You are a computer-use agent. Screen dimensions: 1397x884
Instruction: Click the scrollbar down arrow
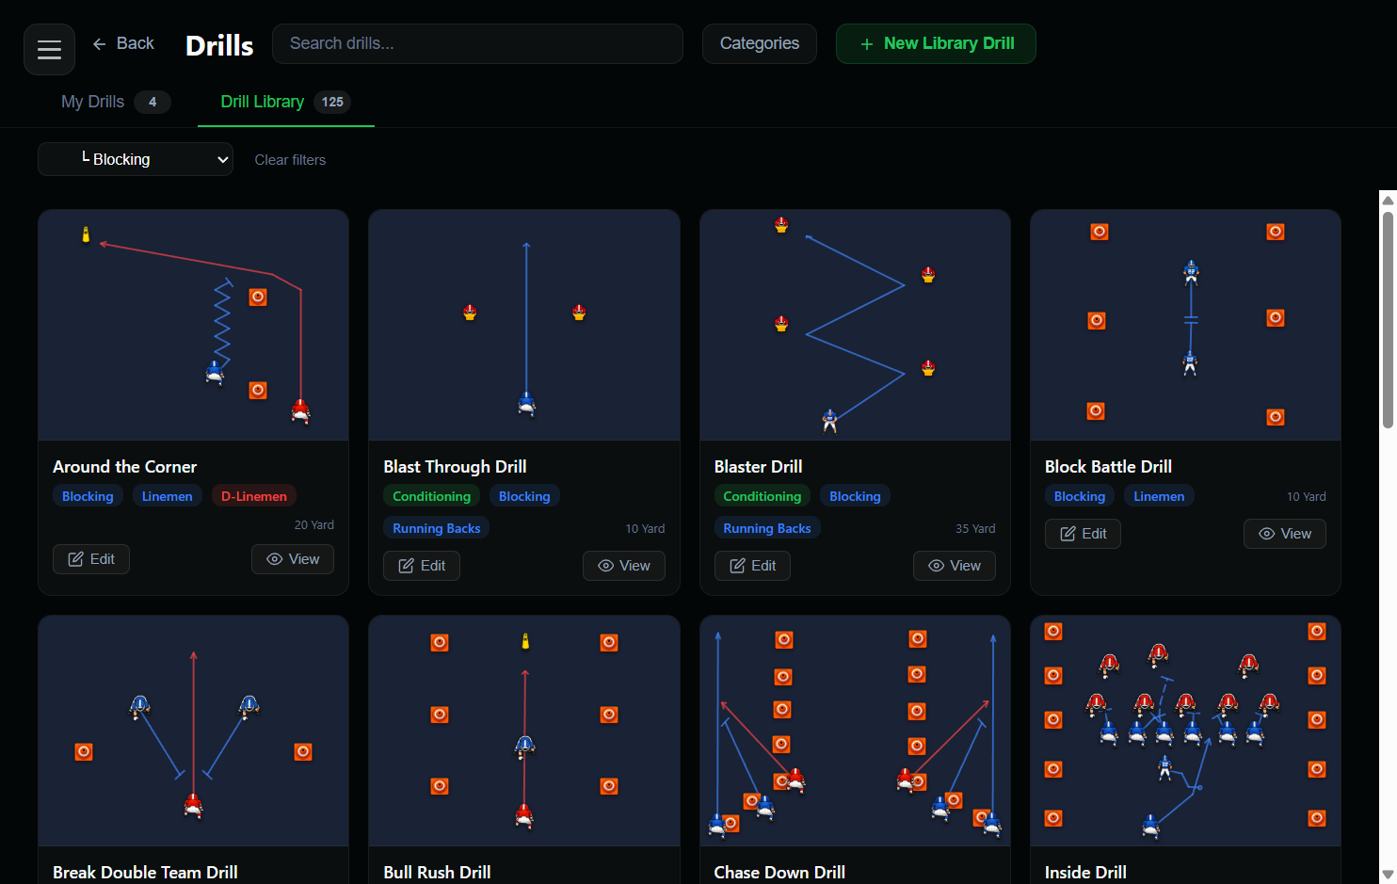click(1388, 875)
